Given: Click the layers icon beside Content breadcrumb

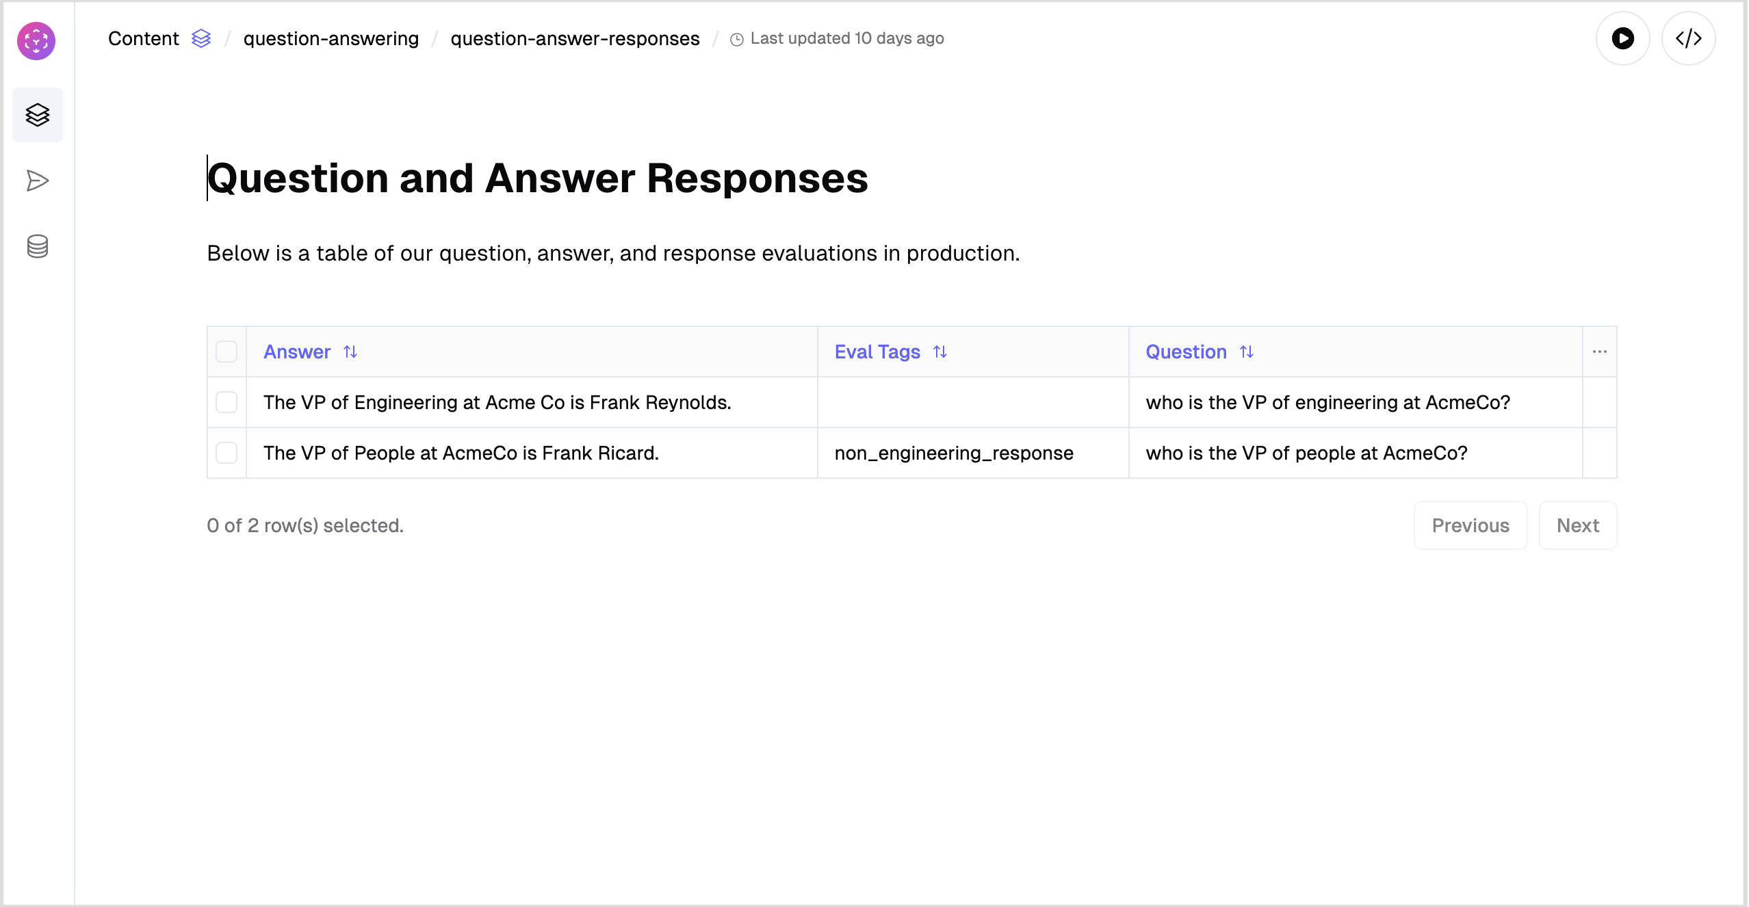Looking at the screenshot, I should 201,38.
